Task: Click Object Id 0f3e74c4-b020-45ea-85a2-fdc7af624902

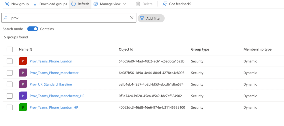Action: pos(150,96)
